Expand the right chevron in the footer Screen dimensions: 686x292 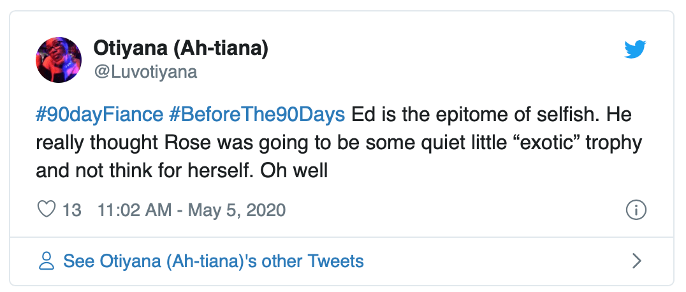tap(636, 261)
